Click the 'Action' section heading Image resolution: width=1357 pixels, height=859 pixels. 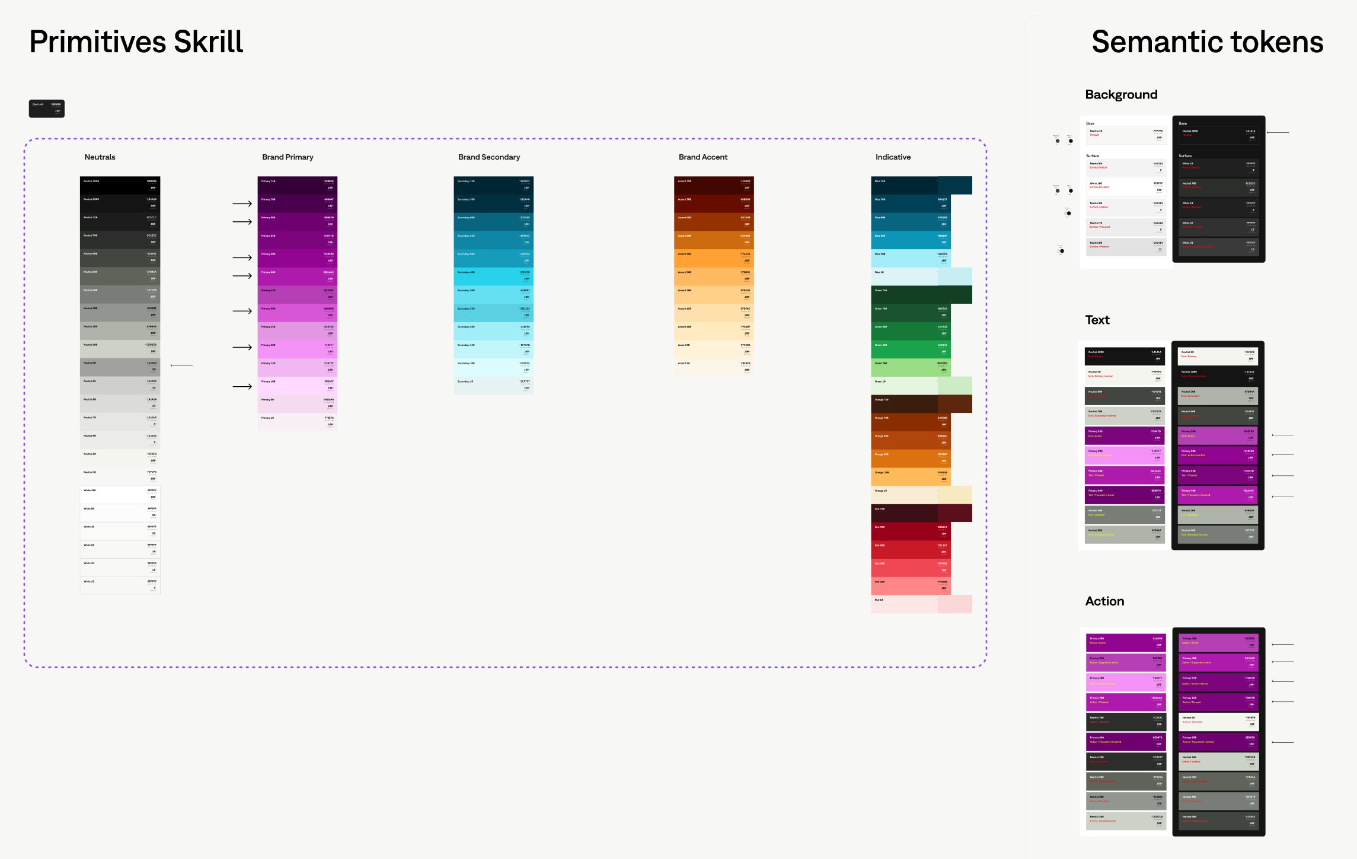pos(1104,602)
